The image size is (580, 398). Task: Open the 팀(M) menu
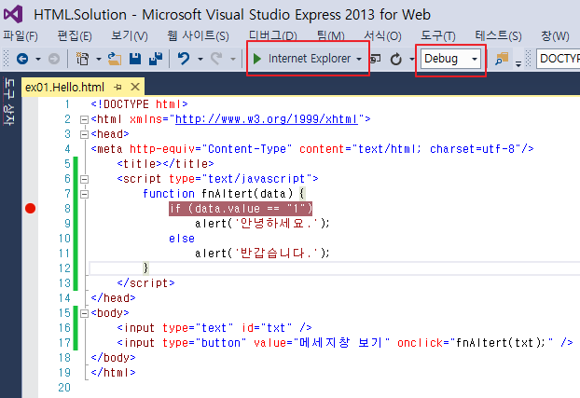(x=331, y=35)
